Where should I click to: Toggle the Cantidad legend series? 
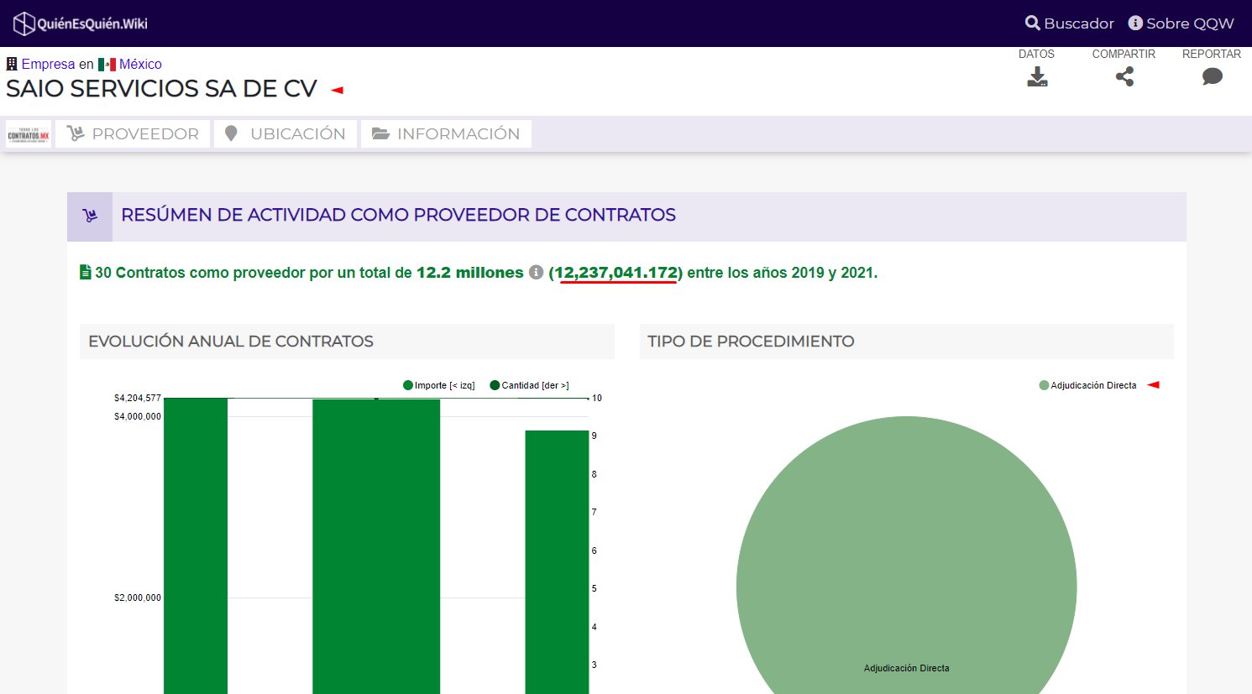point(530,385)
